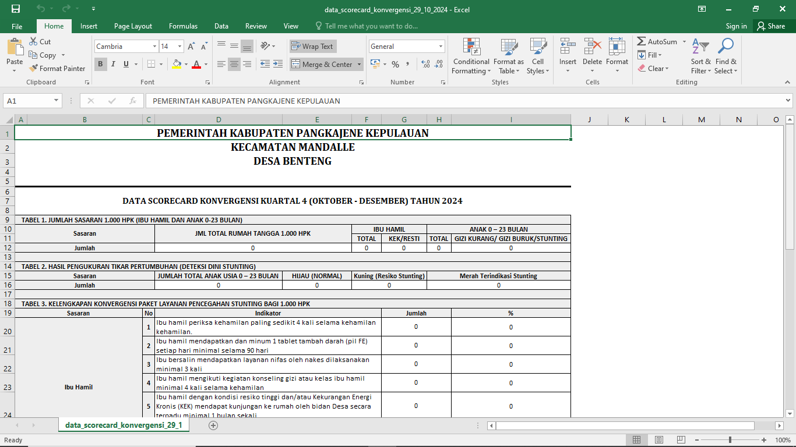Switch to the View tab

coord(291,26)
